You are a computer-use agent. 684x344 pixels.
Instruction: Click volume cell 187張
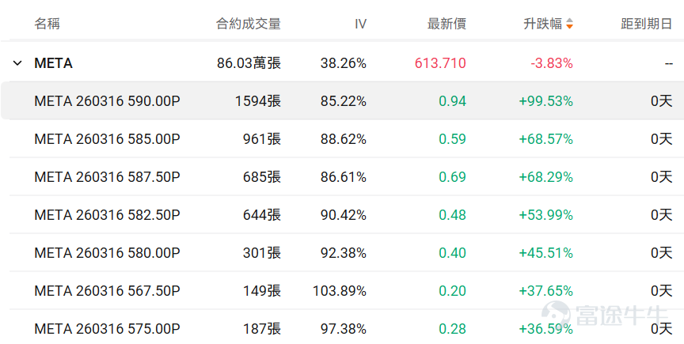[x=262, y=329]
